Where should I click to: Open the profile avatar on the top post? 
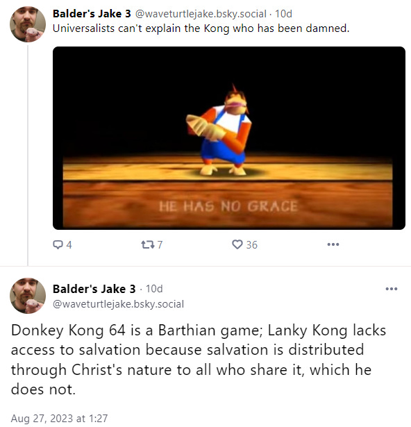point(28,24)
